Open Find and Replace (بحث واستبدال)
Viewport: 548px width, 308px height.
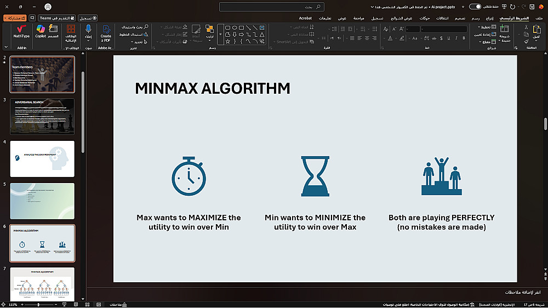(135, 27)
